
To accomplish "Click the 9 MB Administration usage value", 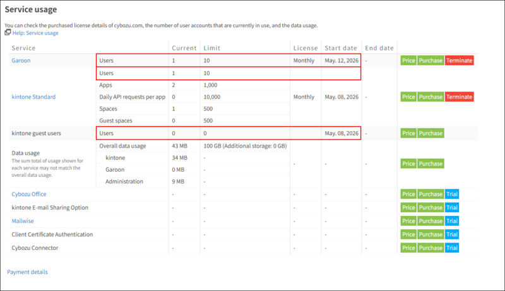I will pyautogui.click(x=178, y=182).
